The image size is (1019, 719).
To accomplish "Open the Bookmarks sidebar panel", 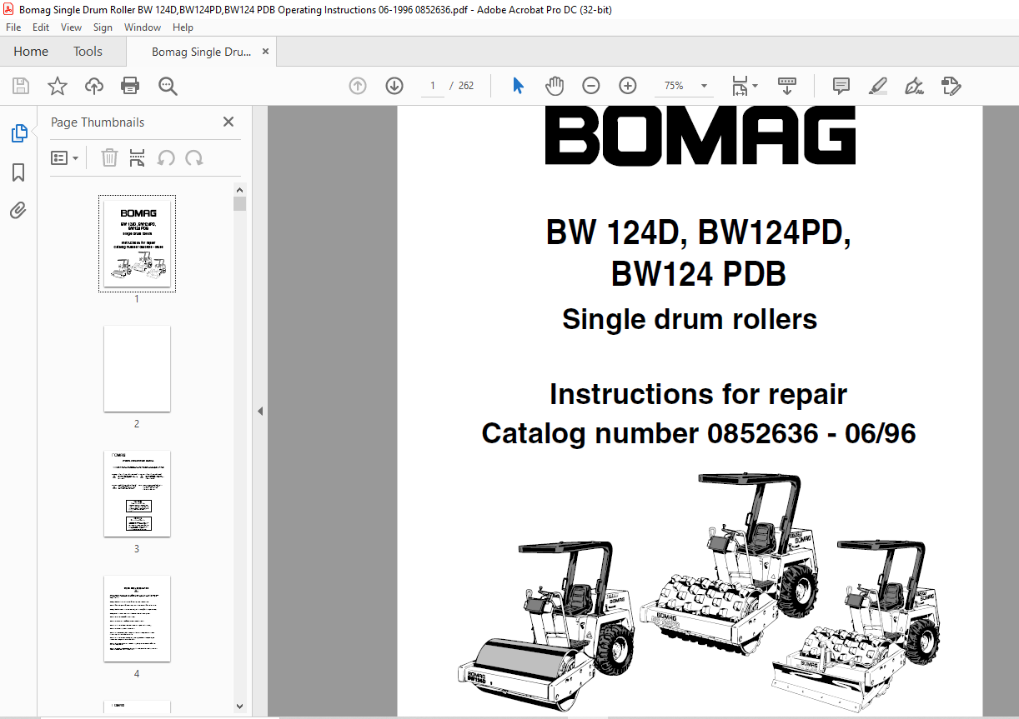I will point(18,172).
